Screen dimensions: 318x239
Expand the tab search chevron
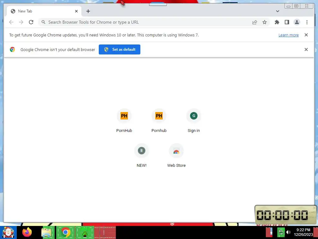(x=277, y=11)
